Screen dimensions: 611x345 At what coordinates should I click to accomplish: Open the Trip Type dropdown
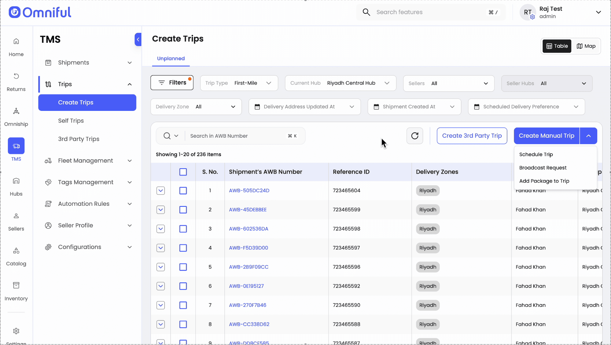click(x=239, y=83)
